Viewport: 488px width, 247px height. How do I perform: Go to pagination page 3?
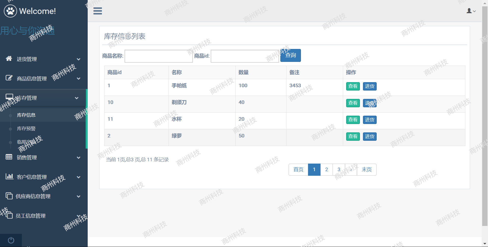pos(339,170)
